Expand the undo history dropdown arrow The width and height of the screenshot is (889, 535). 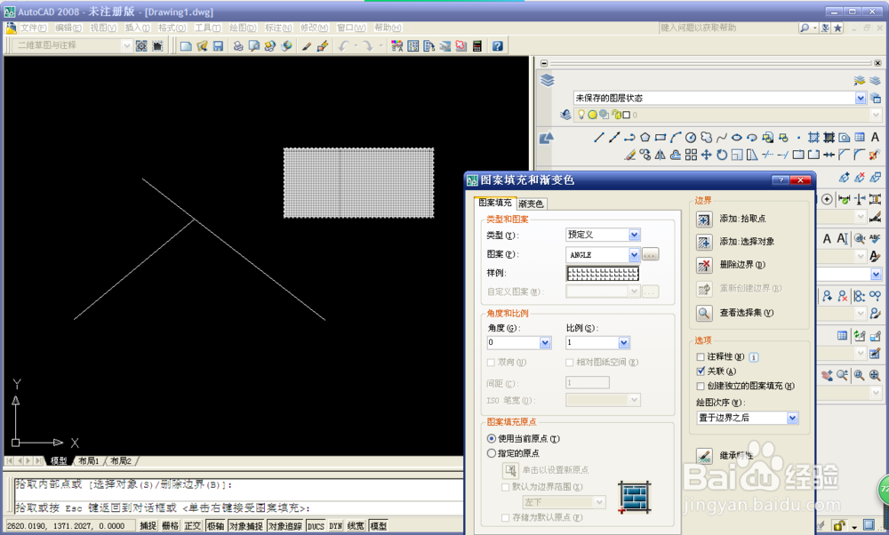(356, 46)
